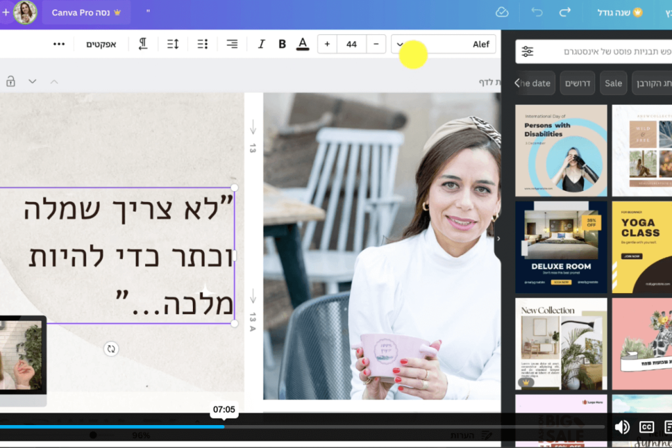Toggle italic formatting
This screenshot has height=448, width=672.
tap(261, 44)
